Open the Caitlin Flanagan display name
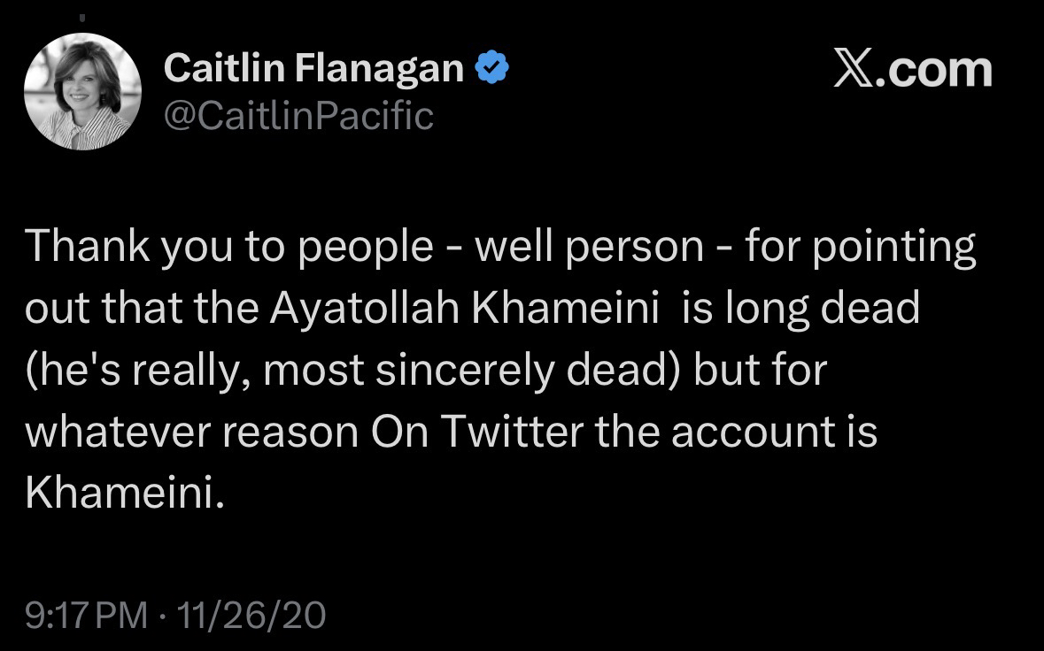This screenshot has width=1044, height=651. [x=314, y=69]
